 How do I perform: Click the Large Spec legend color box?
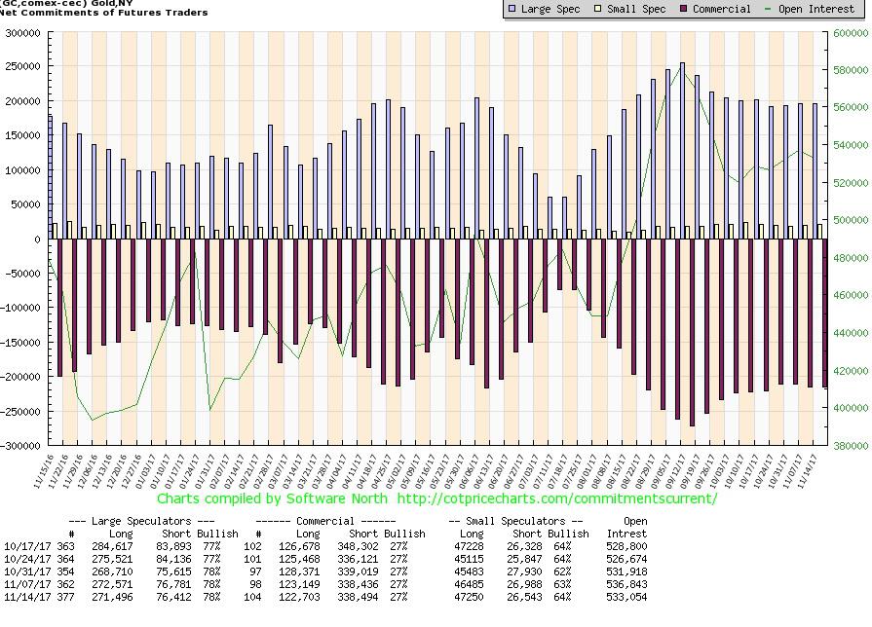(x=513, y=9)
